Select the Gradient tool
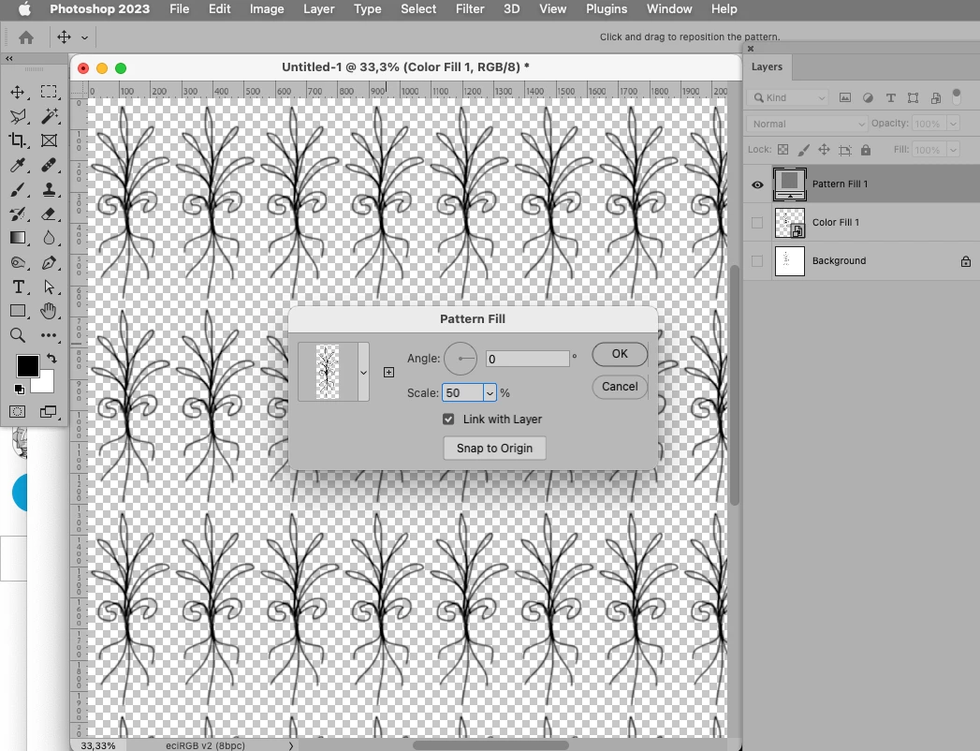Viewport: 980px width, 751px height. pyautogui.click(x=18, y=238)
